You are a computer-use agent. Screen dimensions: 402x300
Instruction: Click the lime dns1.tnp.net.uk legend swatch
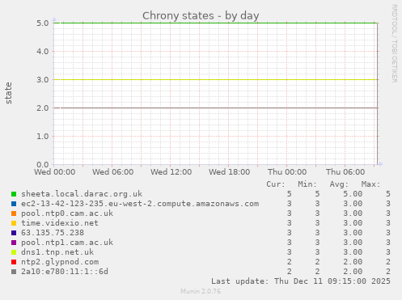tap(14, 252)
